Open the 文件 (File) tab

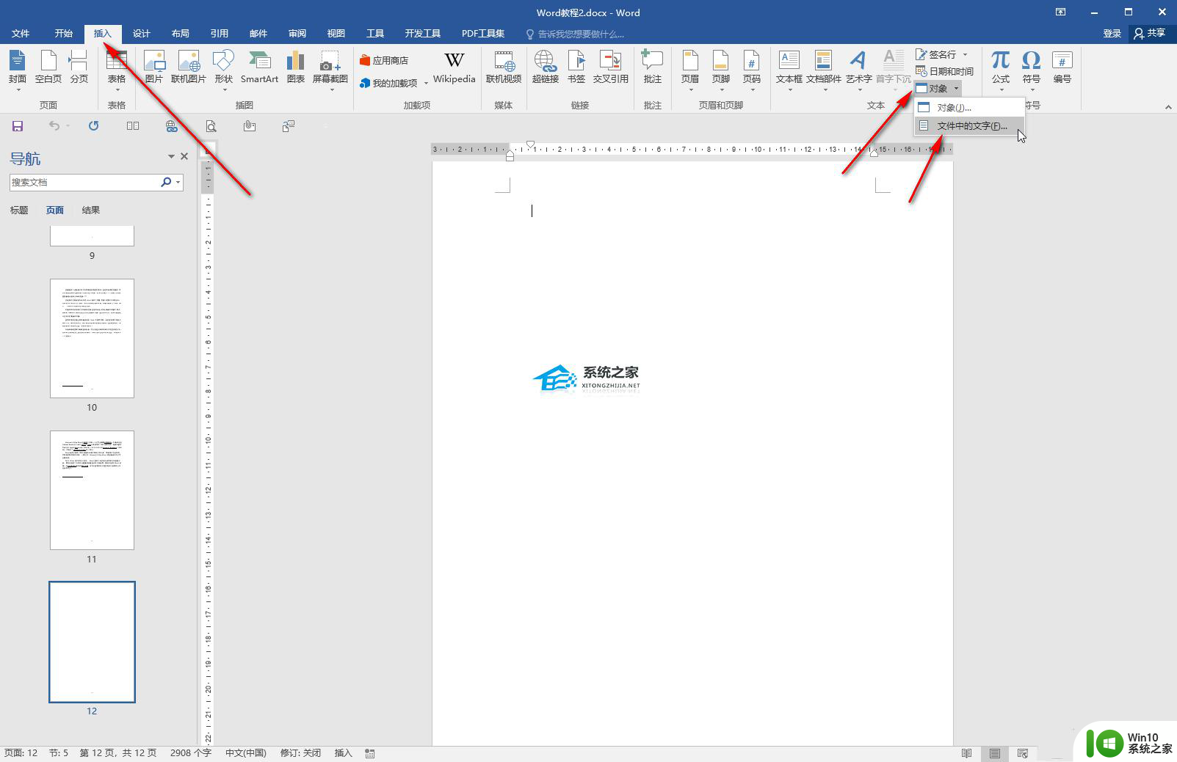pyautogui.click(x=21, y=34)
